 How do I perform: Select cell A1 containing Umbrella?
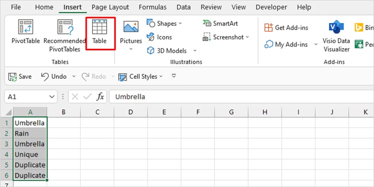pos(30,123)
